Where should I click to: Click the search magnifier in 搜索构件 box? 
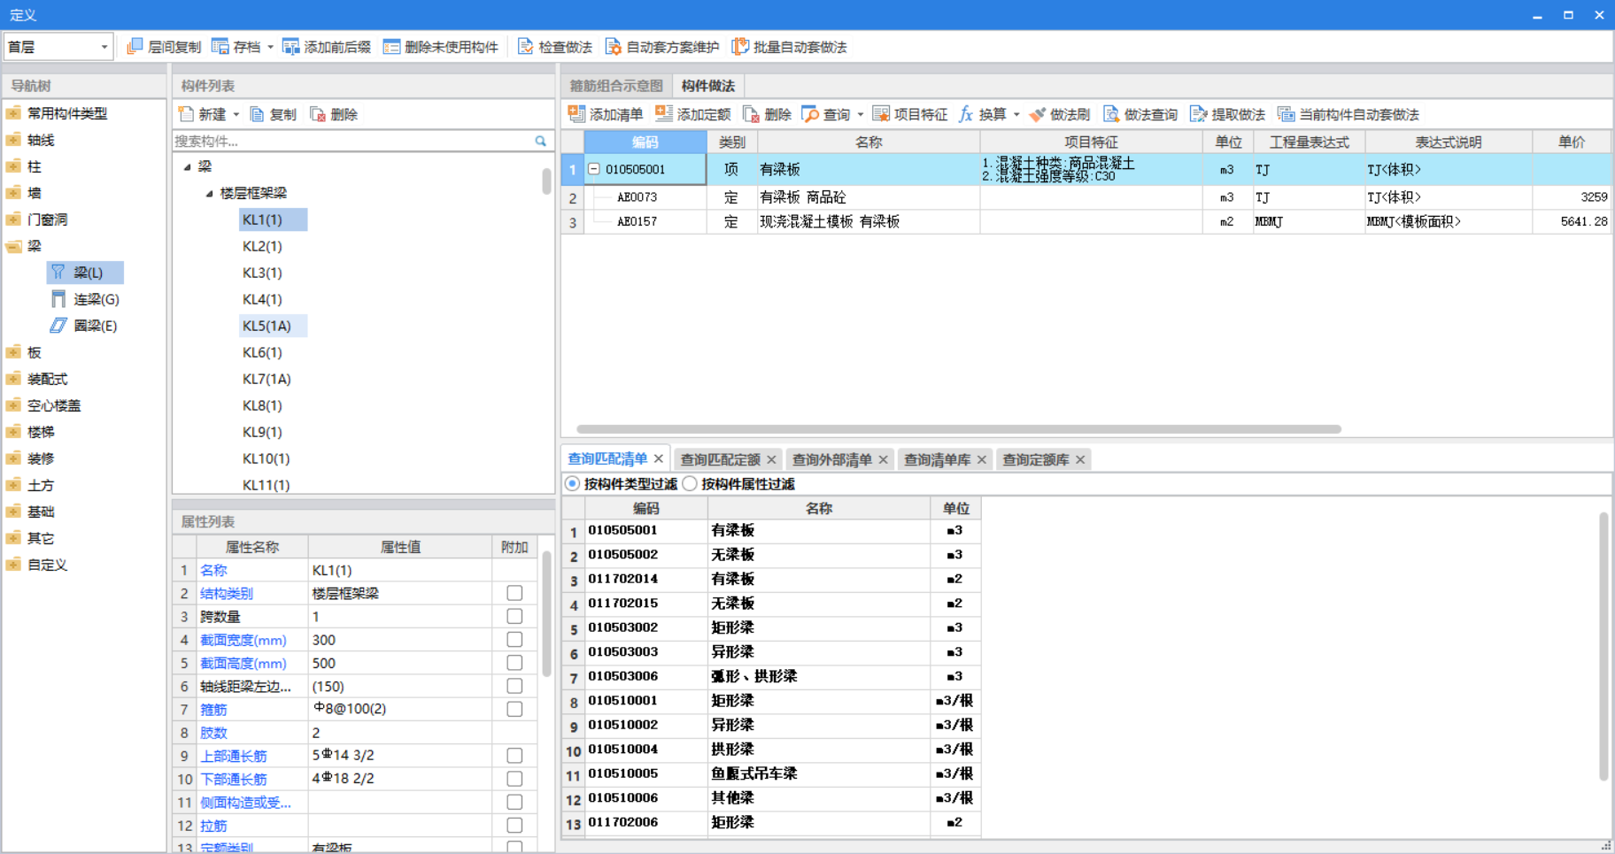pyautogui.click(x=541, y=141)
